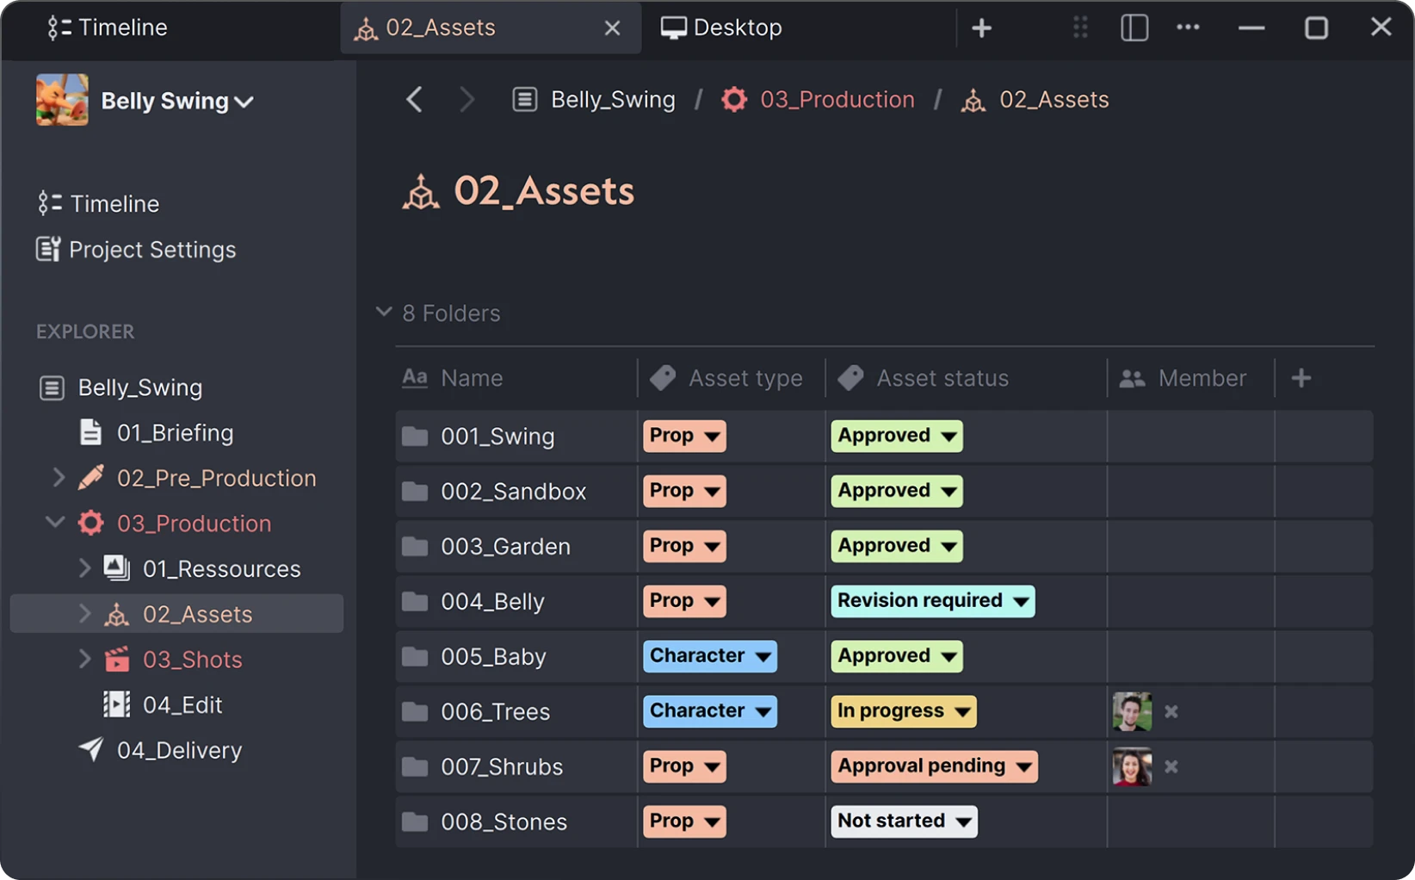Click the gear icon for 03_Production breadcrumb
The height and width of the screenshot is (880, 1415).
[733, 99]
